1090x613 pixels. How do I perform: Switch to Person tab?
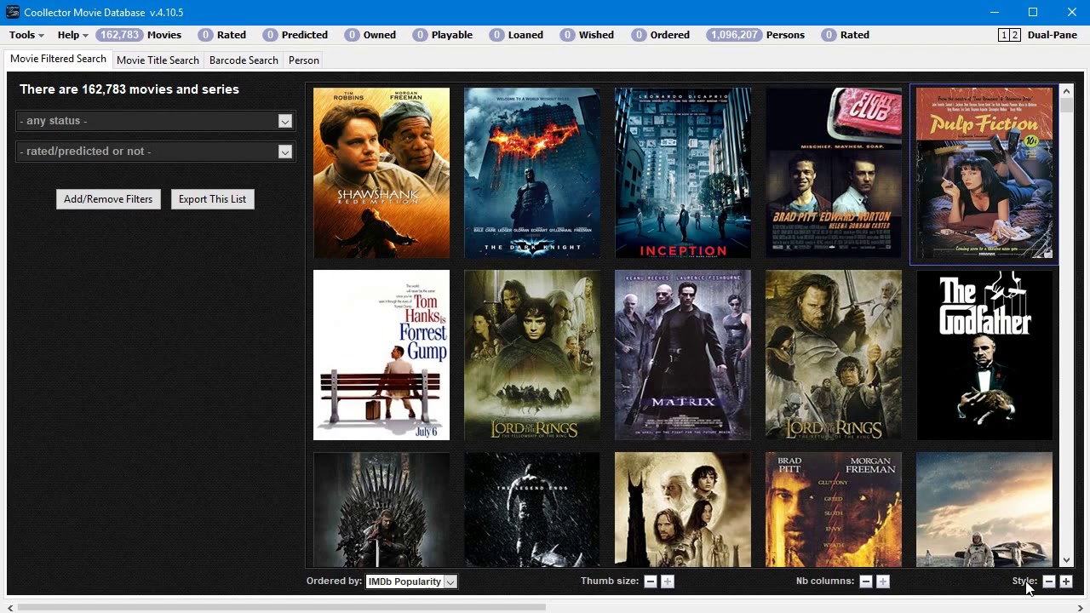(304, 60)
